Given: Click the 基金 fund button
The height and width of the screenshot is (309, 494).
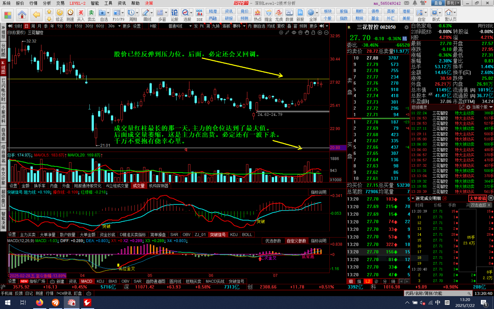Looking at the screenshot, I should pos(375,18).
